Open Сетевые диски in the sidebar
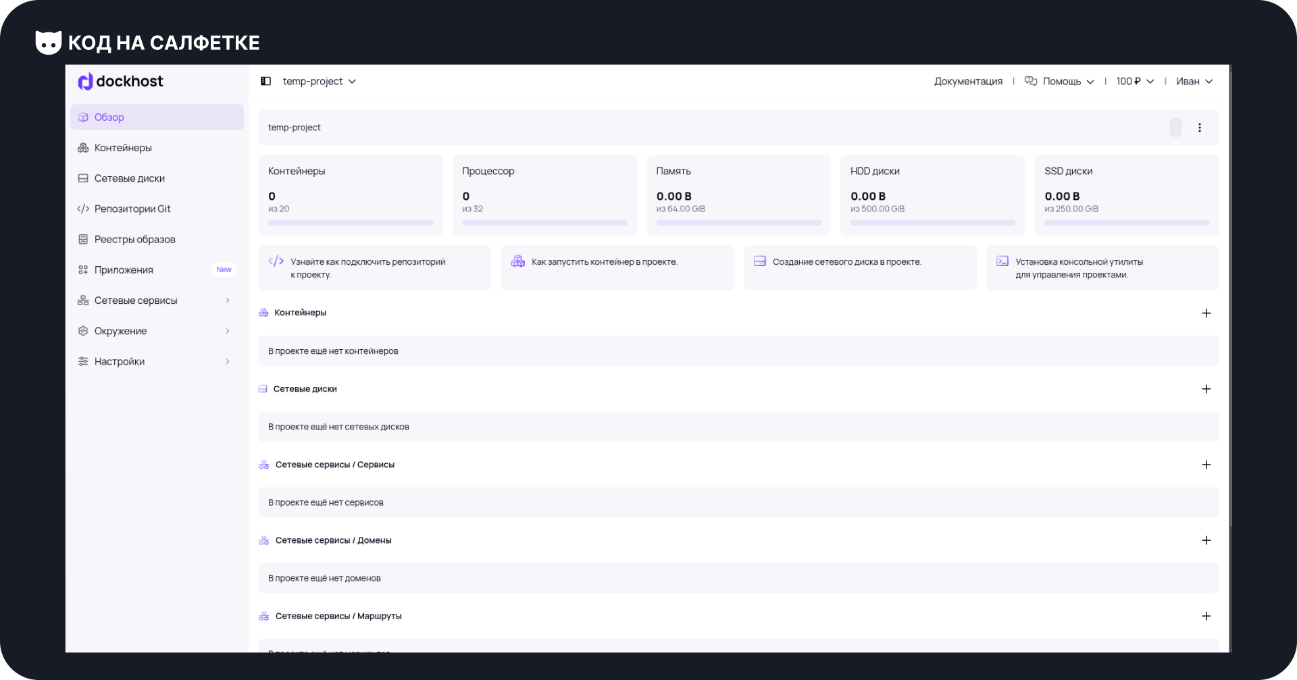The width and height of the screenshot is (1297, 680). [x=157, y=178]
